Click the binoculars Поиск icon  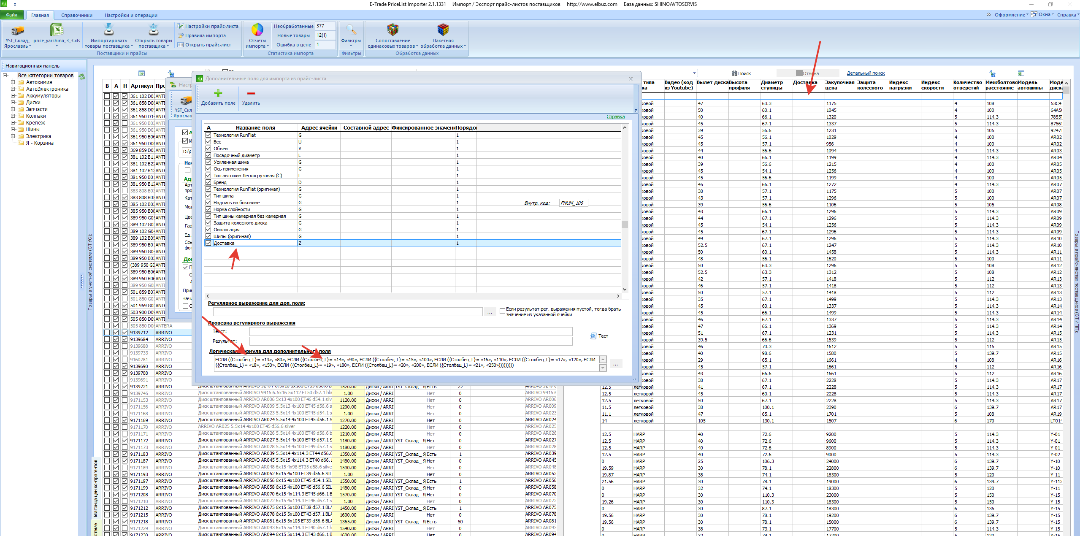(734, 73)
